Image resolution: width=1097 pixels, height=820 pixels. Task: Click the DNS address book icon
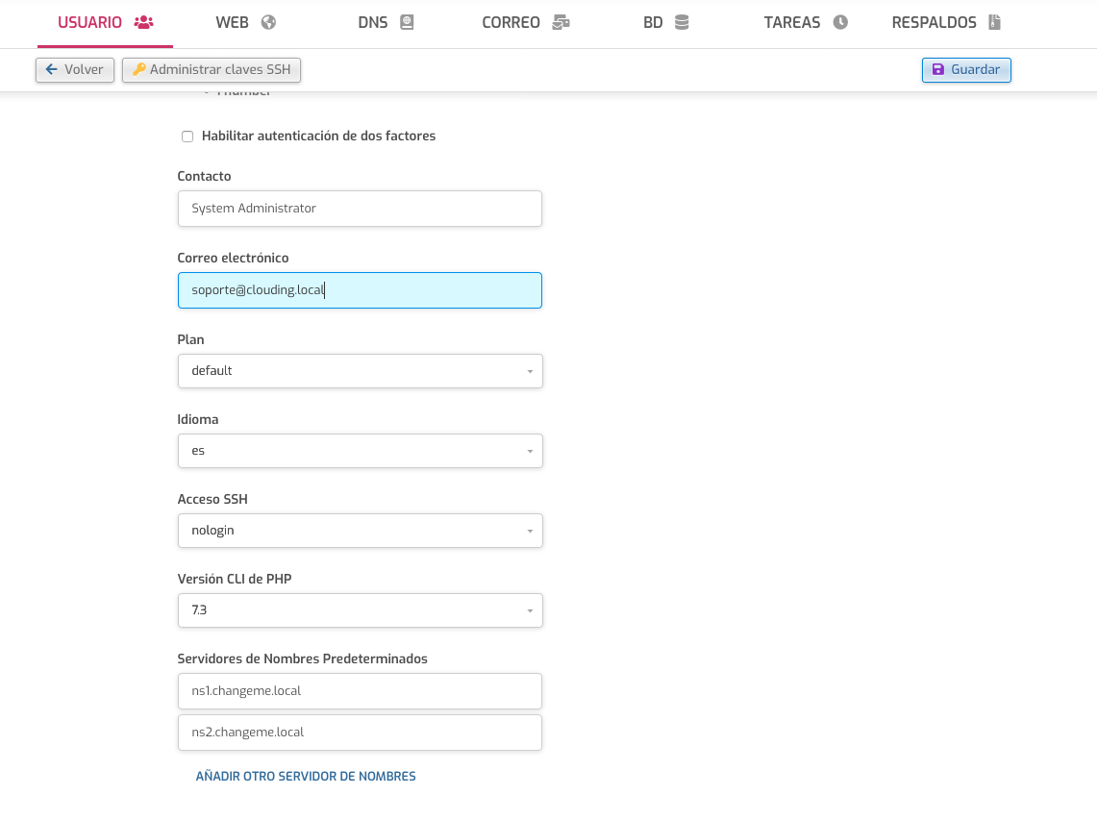click(407, 22)
